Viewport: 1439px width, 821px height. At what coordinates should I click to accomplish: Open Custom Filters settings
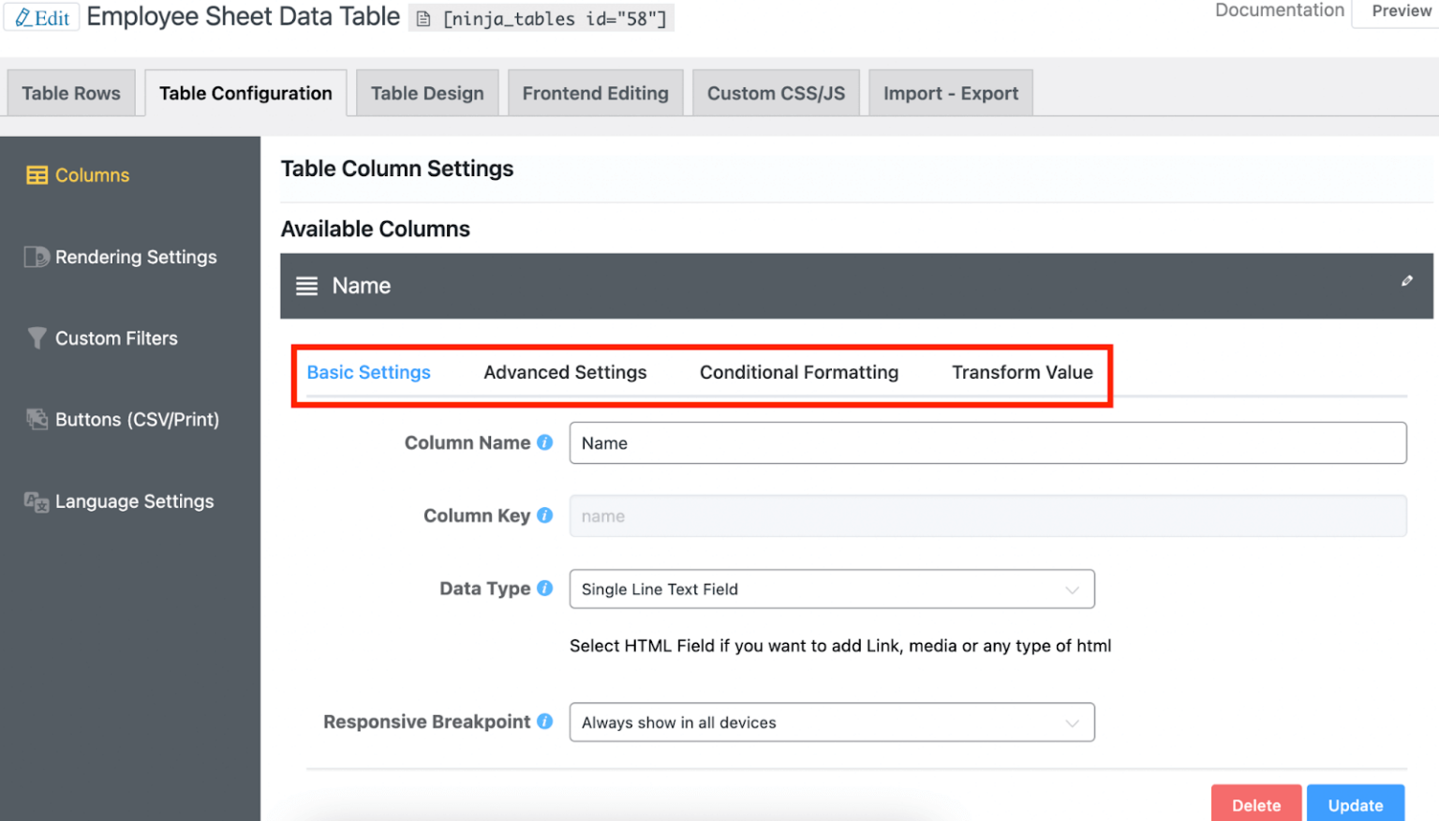116,338
